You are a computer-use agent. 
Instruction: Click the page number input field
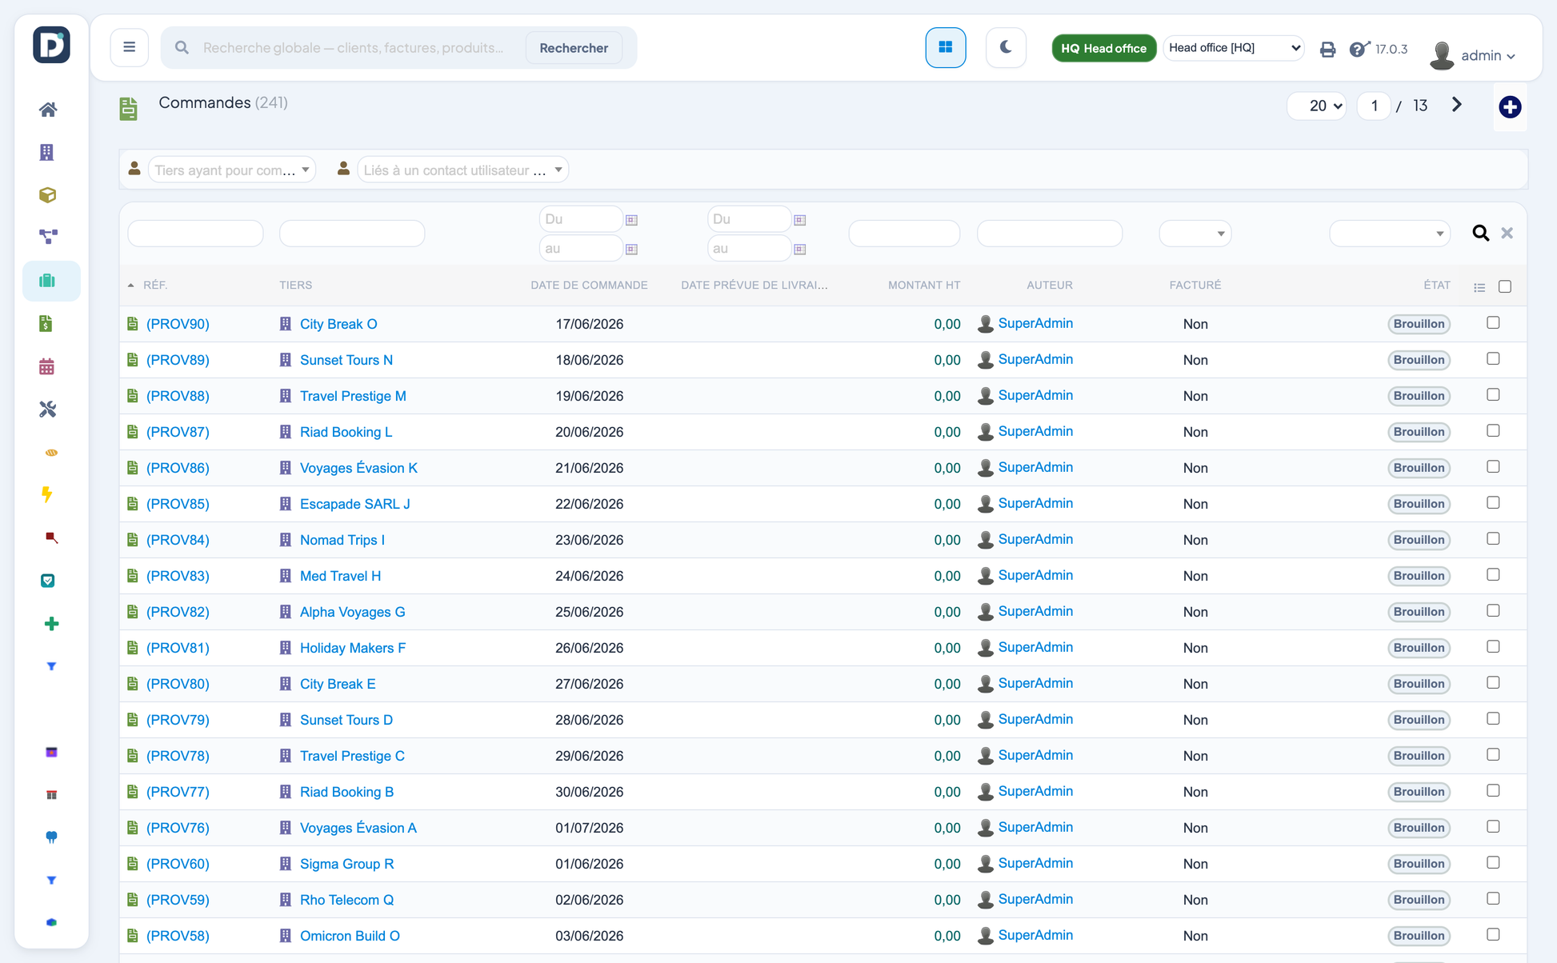pos(1374,106)
